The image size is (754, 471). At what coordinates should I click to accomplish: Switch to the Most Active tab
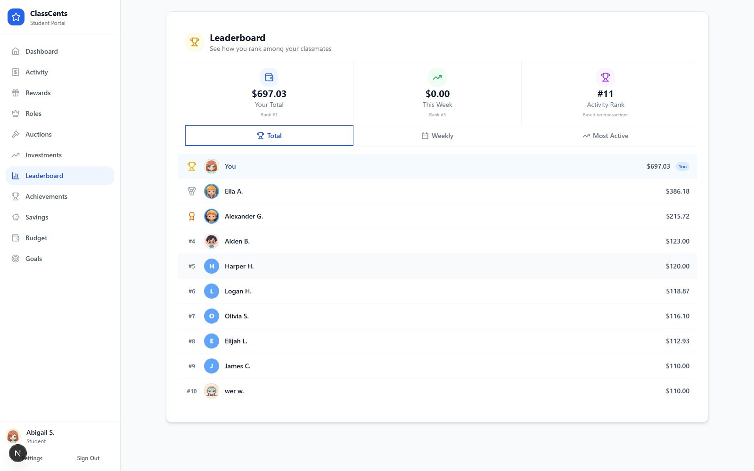point(606,136)
